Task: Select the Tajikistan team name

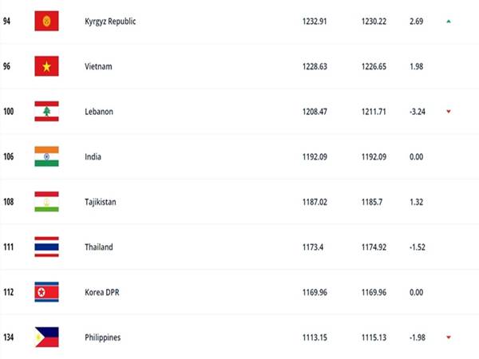Action: [x=101, y=202]
